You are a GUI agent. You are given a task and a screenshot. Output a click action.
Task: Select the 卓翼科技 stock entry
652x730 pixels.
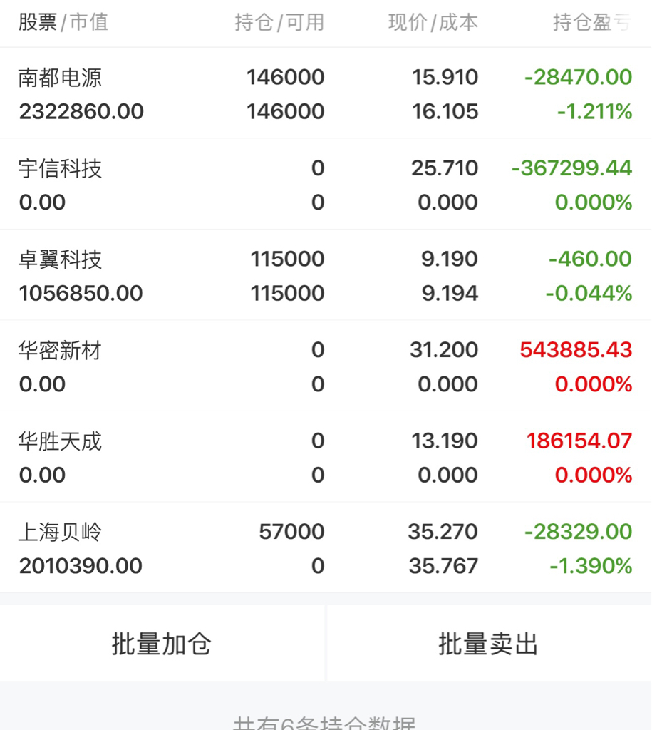coord(326,274)
